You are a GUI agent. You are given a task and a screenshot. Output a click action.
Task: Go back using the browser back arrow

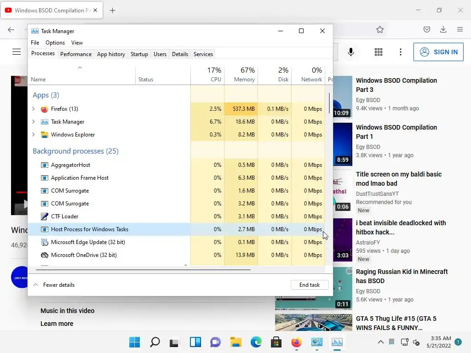[11, 29]
